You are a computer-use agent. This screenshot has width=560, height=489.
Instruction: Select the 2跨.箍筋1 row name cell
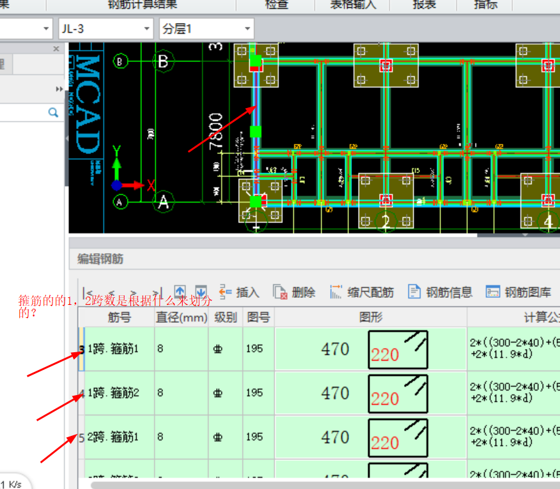120,437
